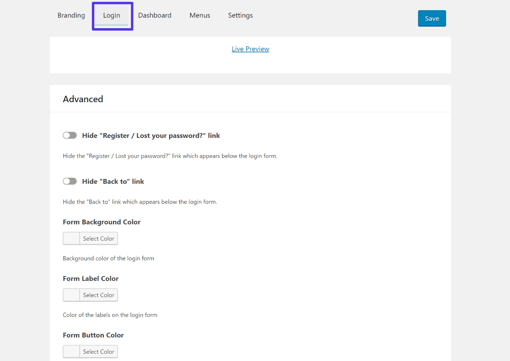Open the Live Preview link
This screenshot has width=510, height=361.
tap(250, 49)
